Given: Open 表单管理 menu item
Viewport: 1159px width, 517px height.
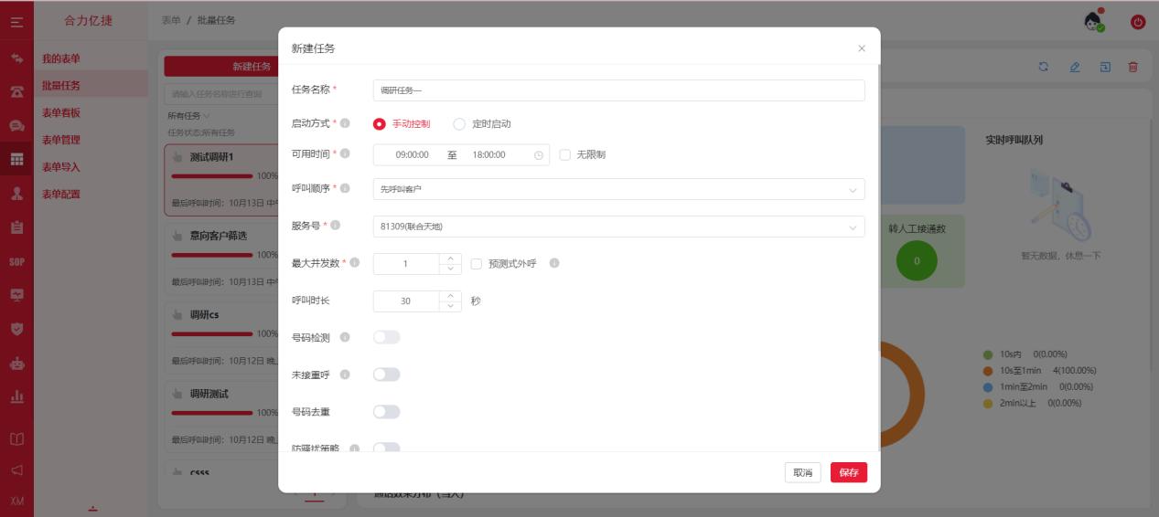Looking at the screenshot, I should pyautogui.click(x=61, y=140).
